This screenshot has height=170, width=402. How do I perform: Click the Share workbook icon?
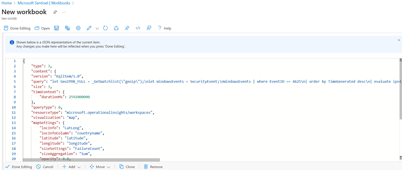click(116, 28)
